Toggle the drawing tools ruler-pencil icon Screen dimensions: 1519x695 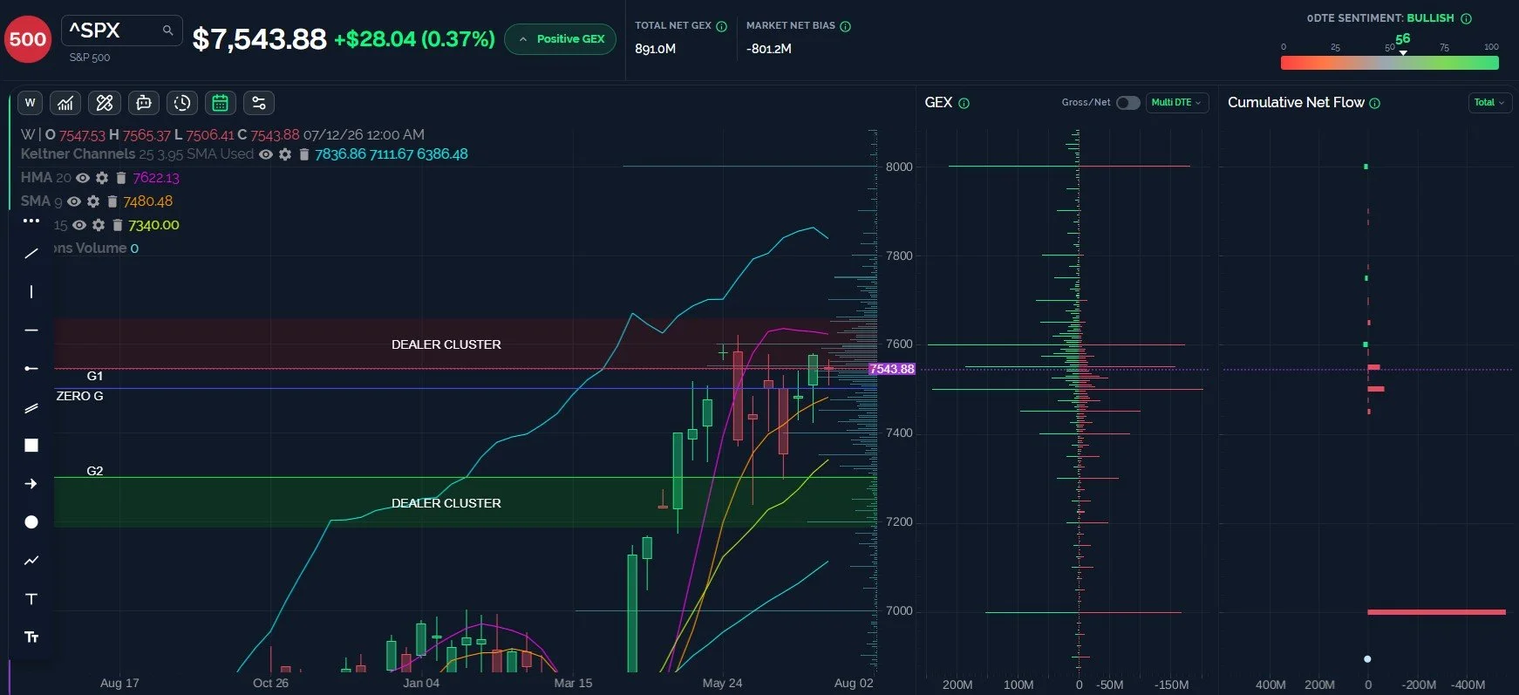click(105, 103)
